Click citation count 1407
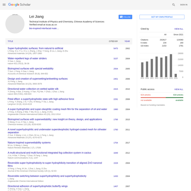The image size is (191, 191). [116, 186]
